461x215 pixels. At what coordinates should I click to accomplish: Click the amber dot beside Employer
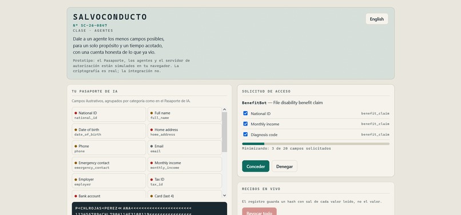point(75,179)
